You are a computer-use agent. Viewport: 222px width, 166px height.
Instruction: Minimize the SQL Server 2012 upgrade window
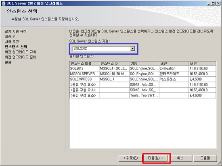coord(209,3)
